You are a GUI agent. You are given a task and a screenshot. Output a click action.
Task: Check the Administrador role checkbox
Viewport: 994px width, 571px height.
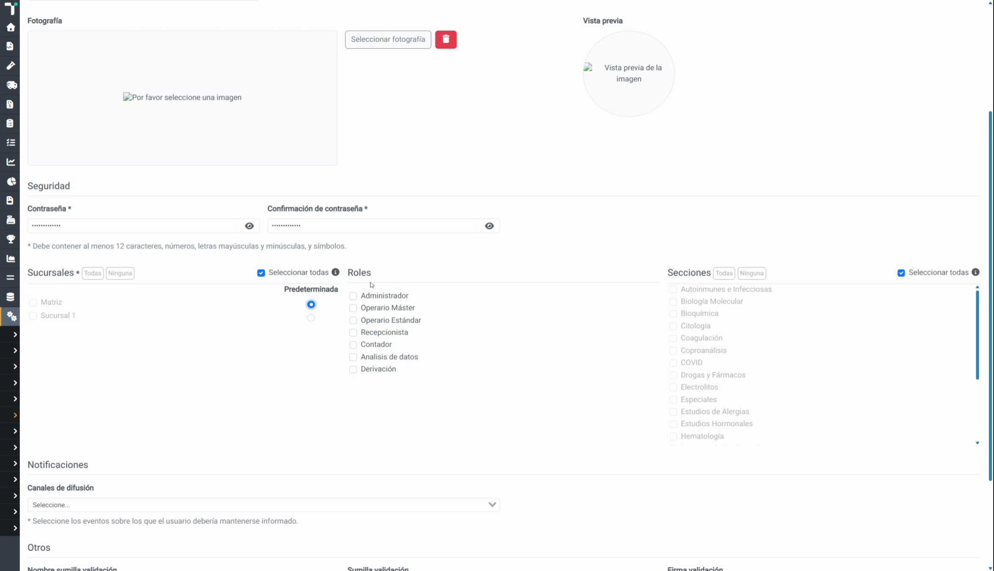(x=353, y=296)
